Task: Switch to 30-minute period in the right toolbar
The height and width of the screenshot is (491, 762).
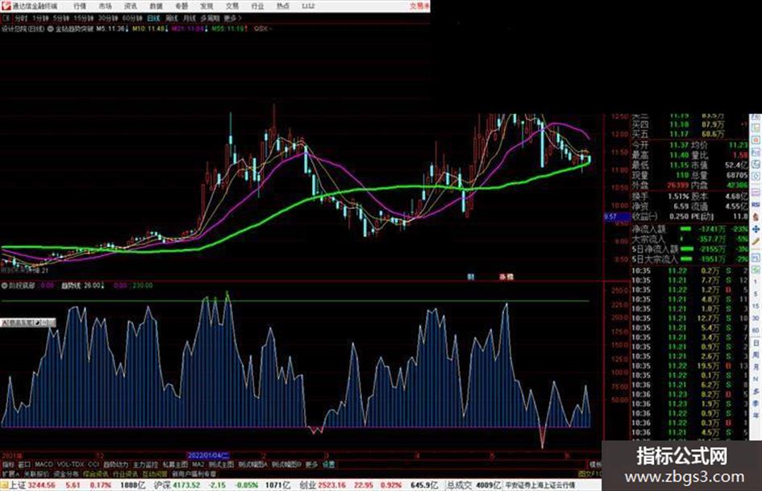Action: [756, 318]
